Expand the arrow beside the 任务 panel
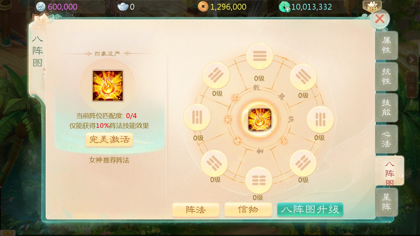The height and width of the screenshot is (236, 420). (412, 60)
